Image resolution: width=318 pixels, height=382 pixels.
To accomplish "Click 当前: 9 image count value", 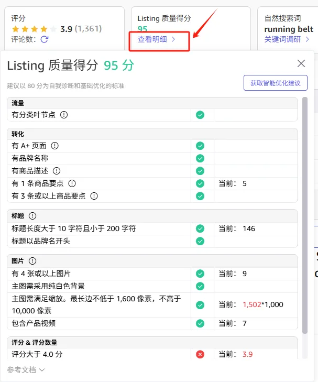I will coord(233,274).
